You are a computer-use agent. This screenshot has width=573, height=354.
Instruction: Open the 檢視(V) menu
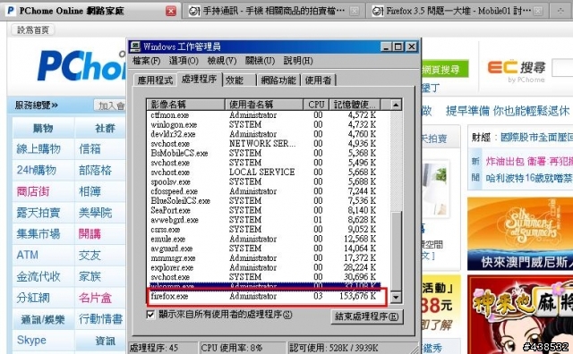pos(222,61)
